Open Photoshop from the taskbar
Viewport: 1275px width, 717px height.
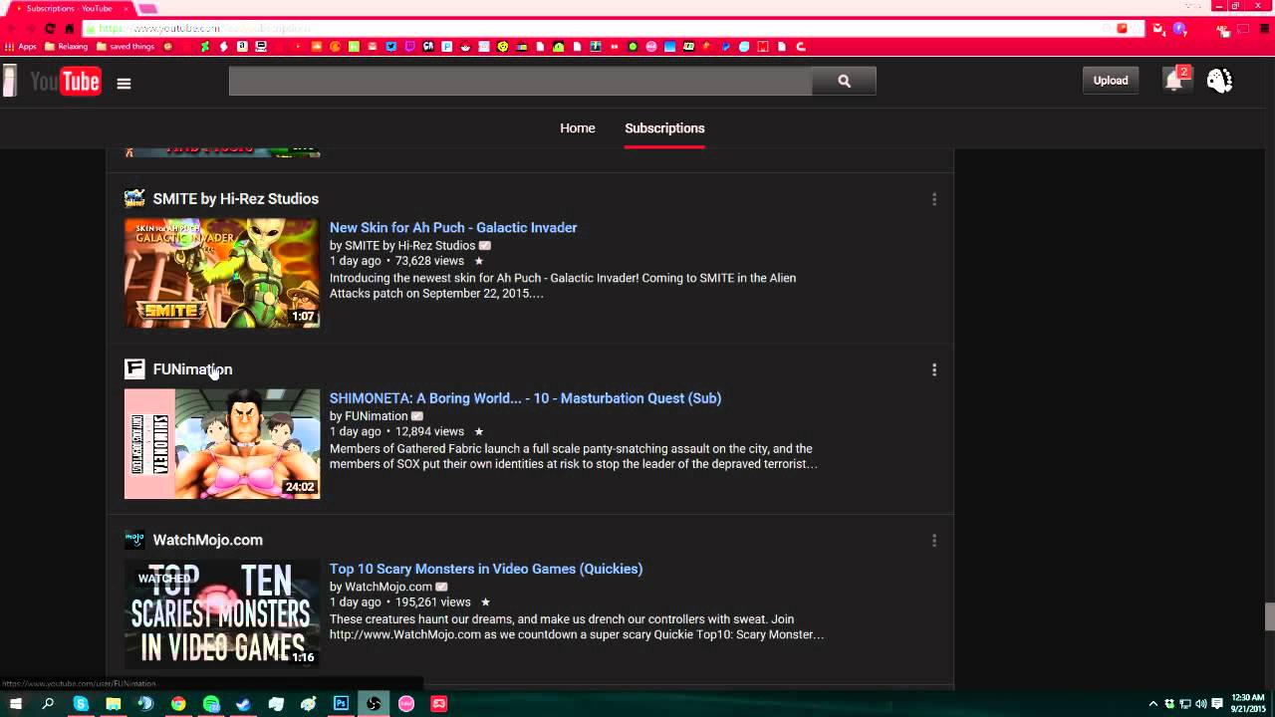341,703
